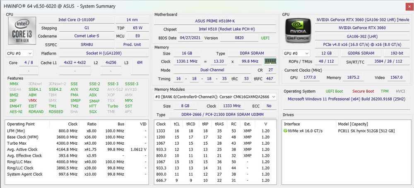414x188 pixels.
Task: Click the green UEFI label by BIOS version
Action: click(265, 38)
